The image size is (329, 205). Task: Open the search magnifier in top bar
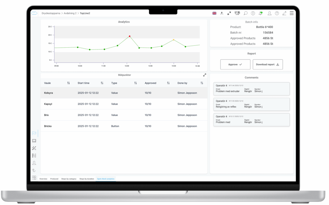[245, 13]
